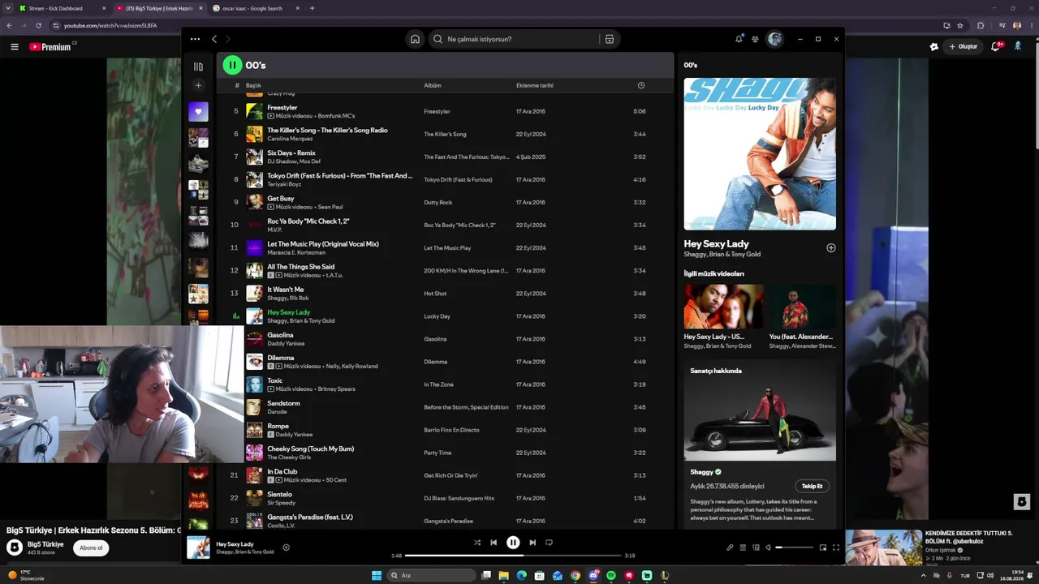The image size is (1039, 584).
Task: Skip to the previous track
Action: 494,543
